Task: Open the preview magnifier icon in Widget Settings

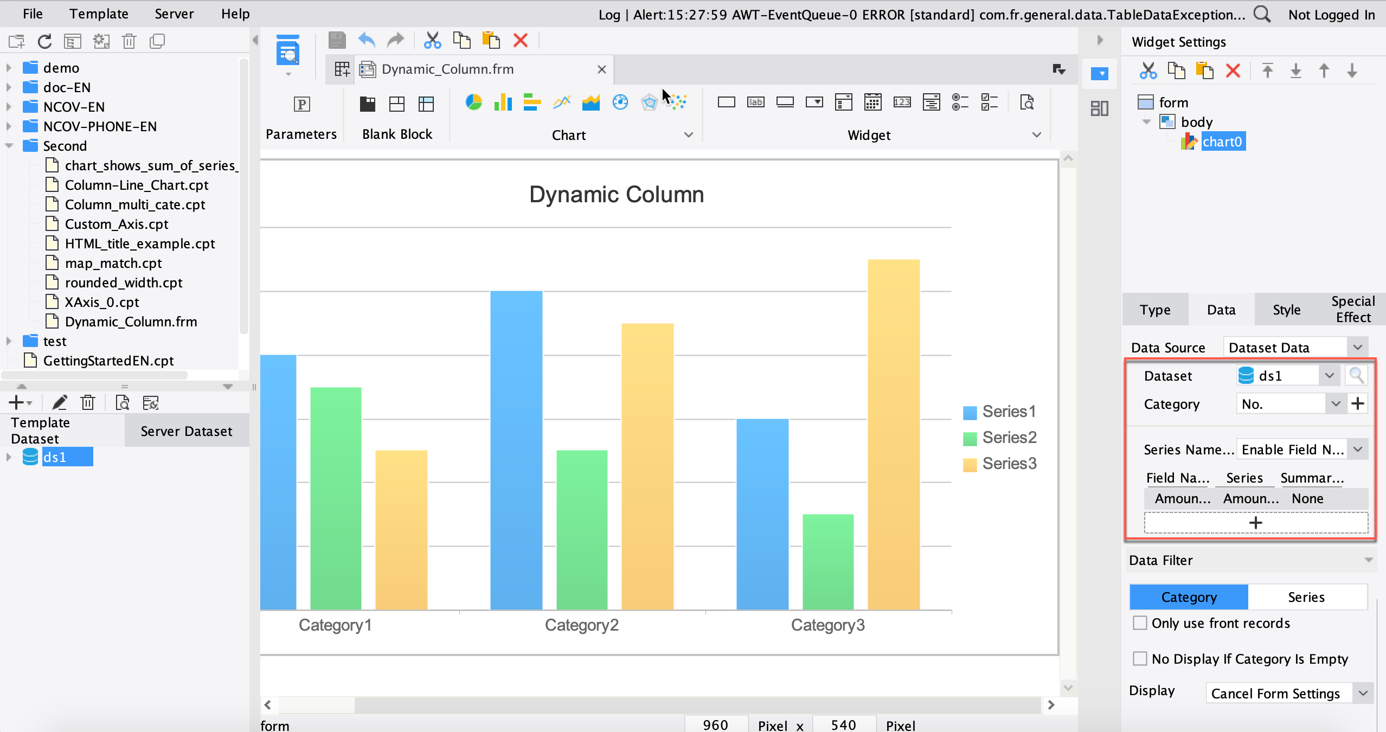Action: (1357, 375)
